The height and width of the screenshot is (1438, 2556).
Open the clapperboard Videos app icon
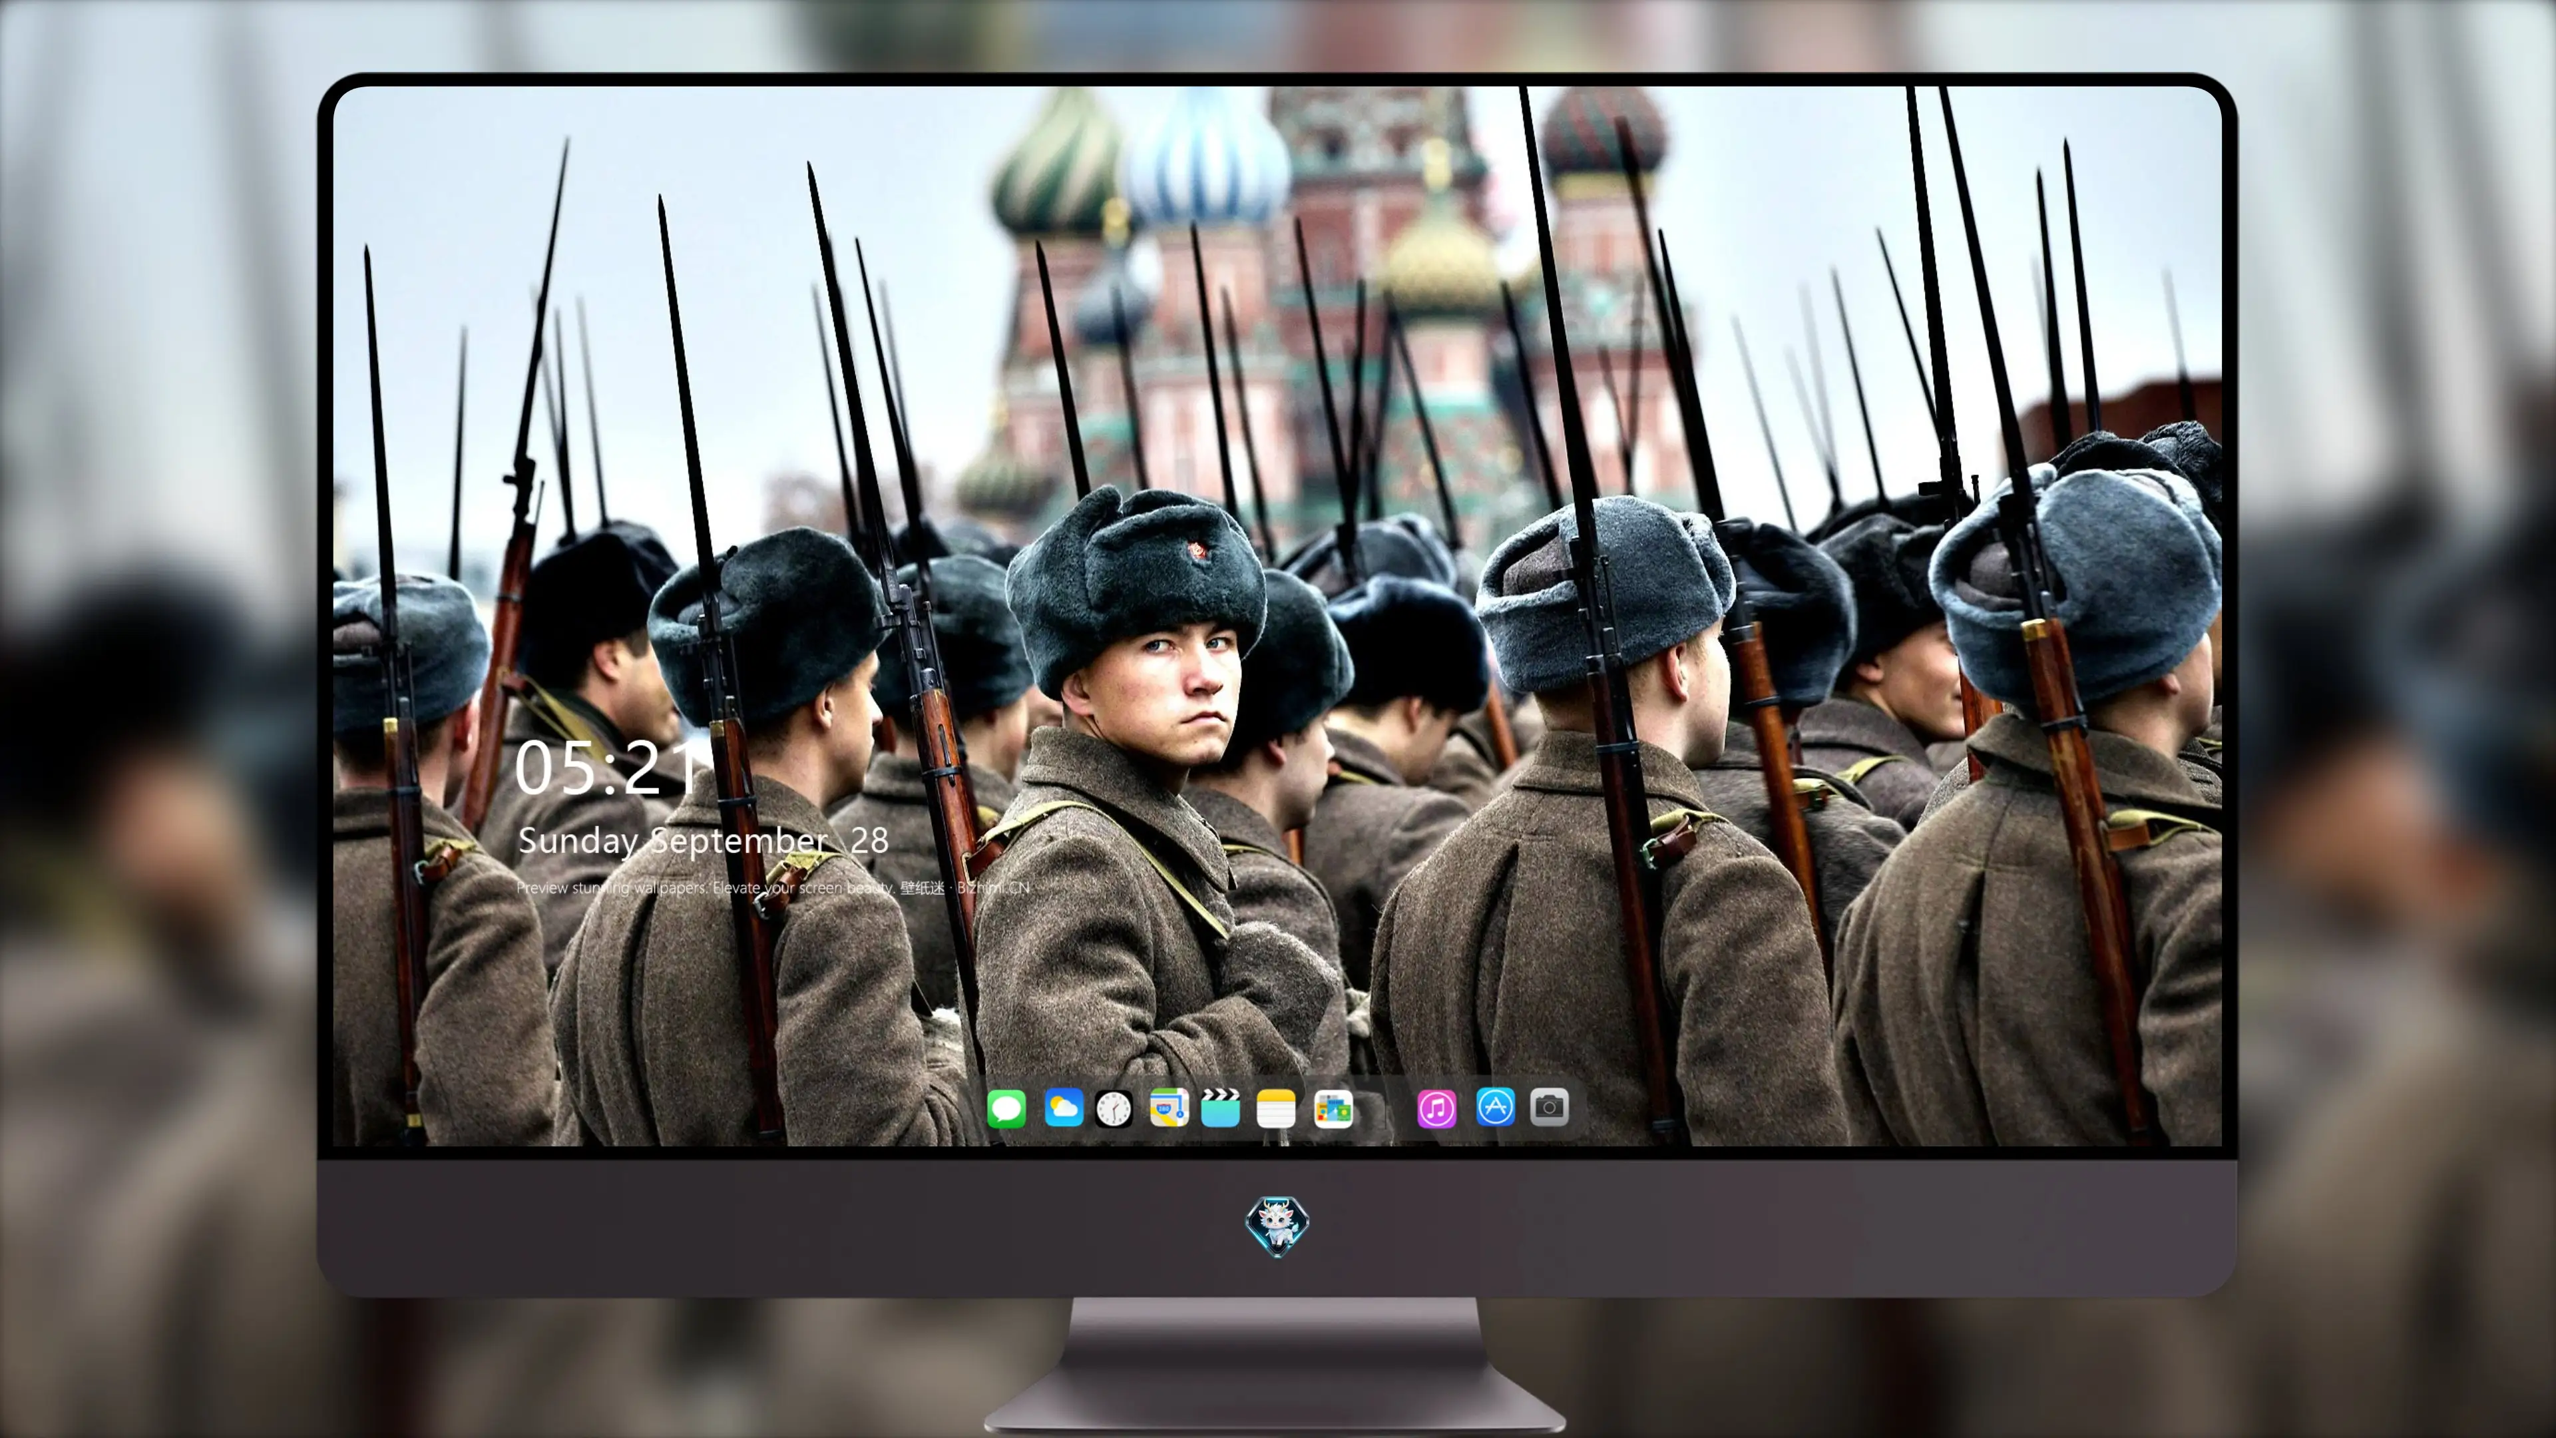pos(1221,1108)
